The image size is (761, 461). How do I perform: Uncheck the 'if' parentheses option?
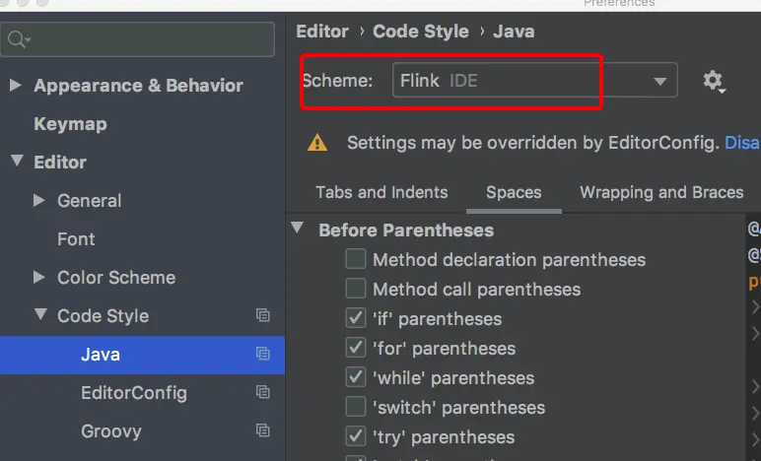pos(356,319)
